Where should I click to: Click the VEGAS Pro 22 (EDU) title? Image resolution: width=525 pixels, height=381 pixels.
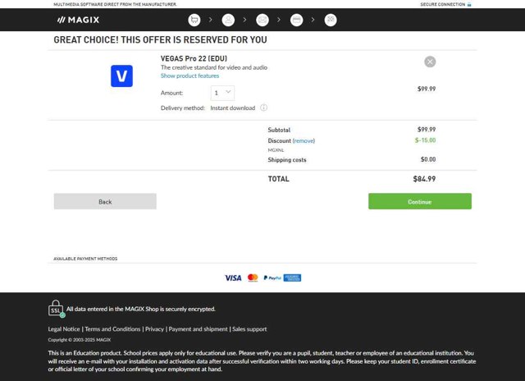click(194, 58)
